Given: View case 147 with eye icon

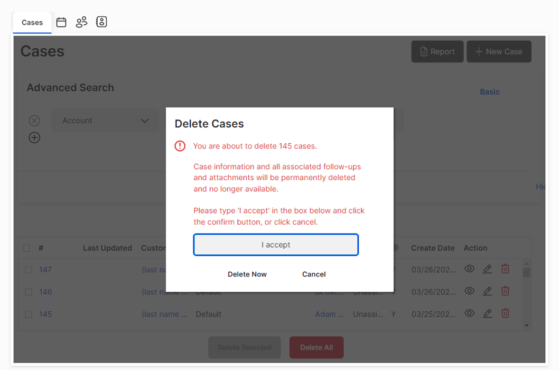Looking at the screenshot, I should tap(470, 269).
